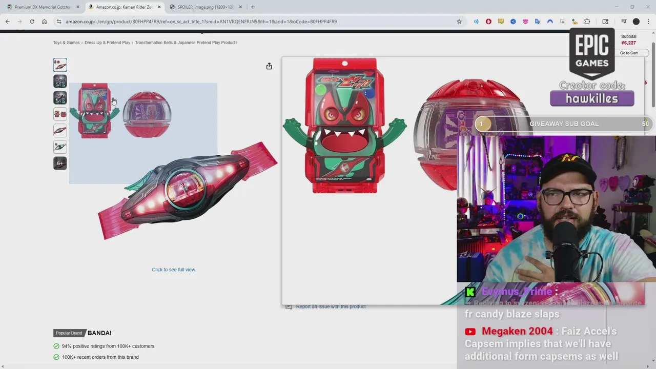Open the red Opera-style extension icon
This screenshot has height=369, width=656.
pos(488,22)
